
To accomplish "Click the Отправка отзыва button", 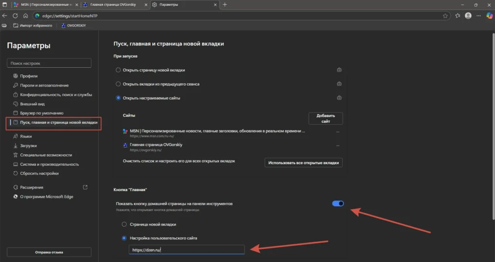I will tap(49, 252).
